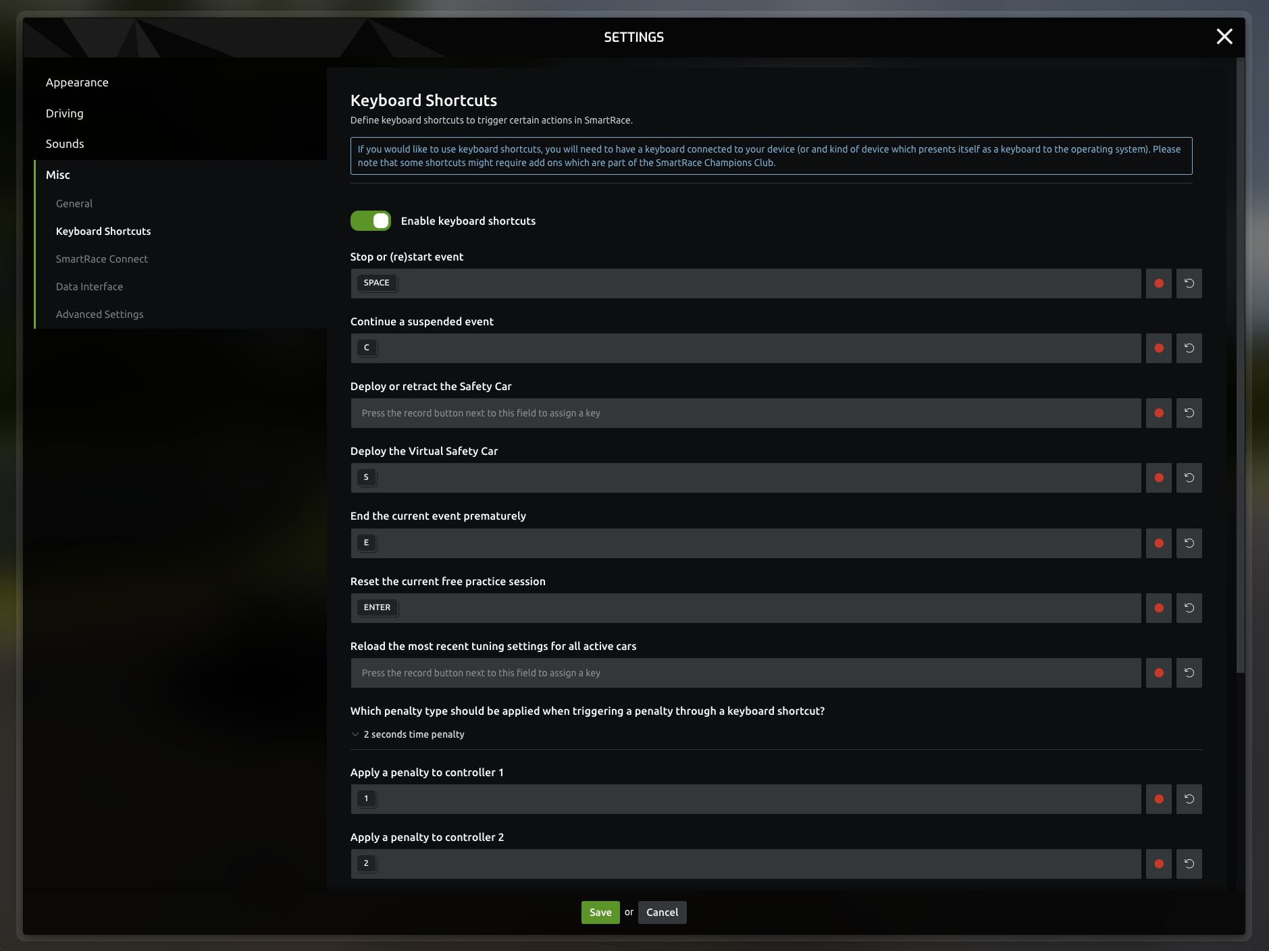This screenshot has width=1269, height=951.
Task: Record key for End current event prematurely
Action: point(1158,543)
